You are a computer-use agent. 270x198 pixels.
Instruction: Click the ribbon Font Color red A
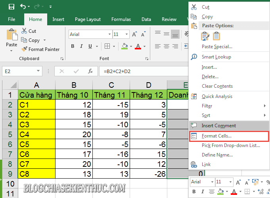click(138, 46)
